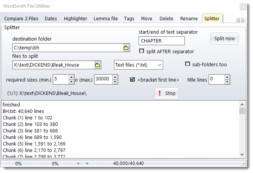Open the Highlighter tab
Image resolution: width=253 pixels, height=173 pixels.
click(x=75, y=19)
